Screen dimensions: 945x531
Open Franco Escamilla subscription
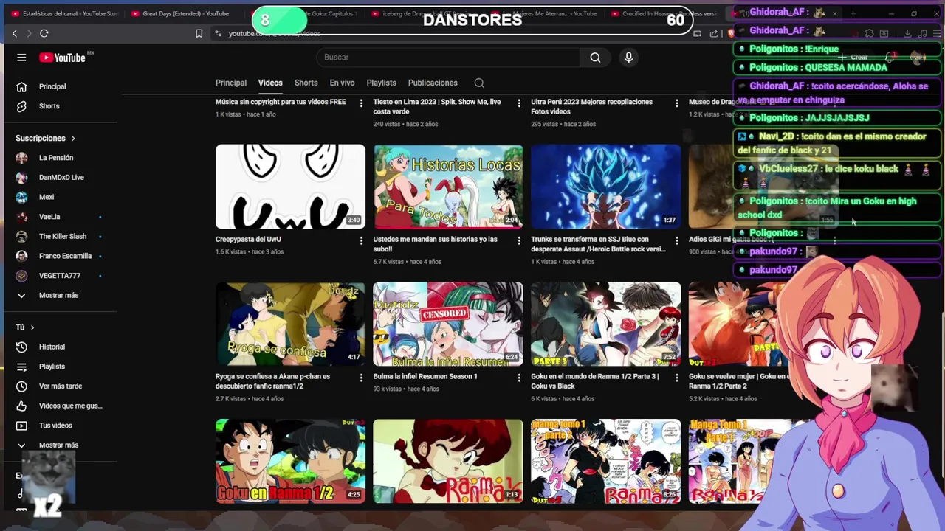[65, 256]
